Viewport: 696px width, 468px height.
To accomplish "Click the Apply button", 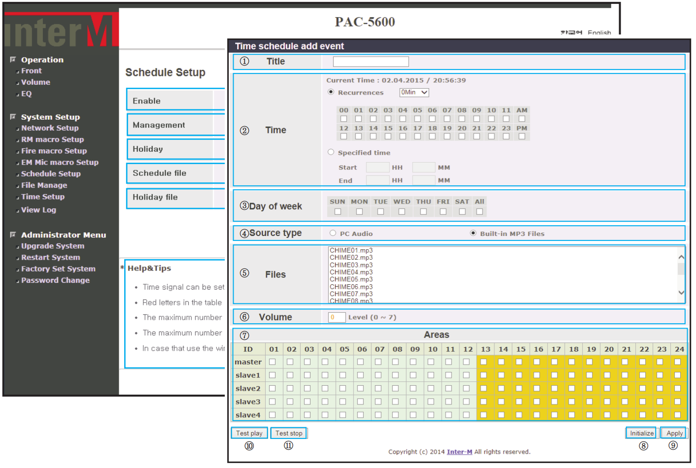I will point(674,433).
